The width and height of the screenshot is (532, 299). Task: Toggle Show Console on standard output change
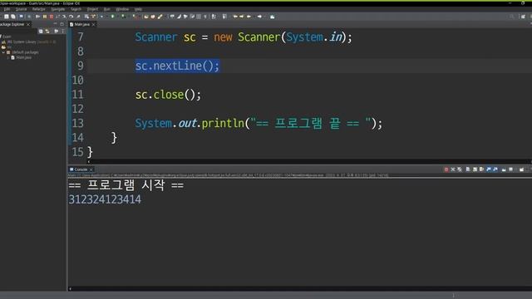[489, 169]
